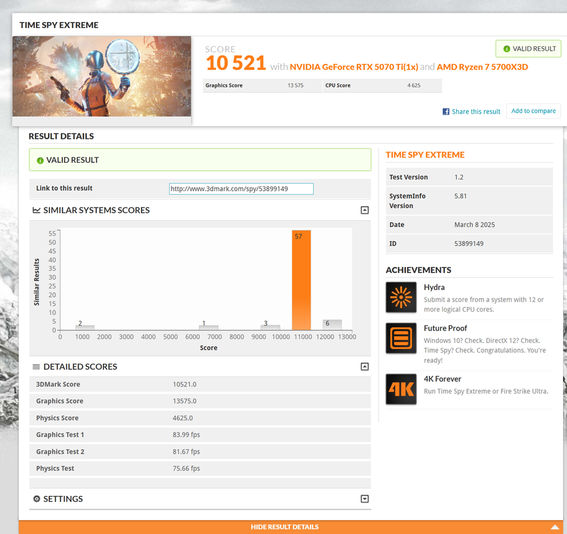Click Physics Test value 75.66 fps
The height and width of the screenshot is (534, 567).
pyautogui.click(x=186, y=468)
